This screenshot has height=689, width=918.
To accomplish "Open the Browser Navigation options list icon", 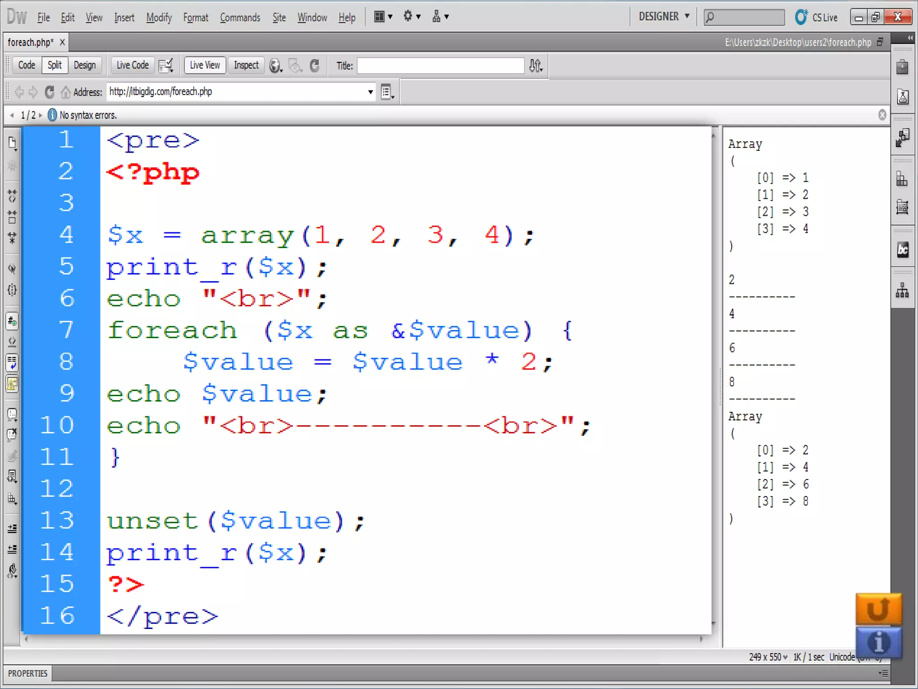I will point(387,92).
